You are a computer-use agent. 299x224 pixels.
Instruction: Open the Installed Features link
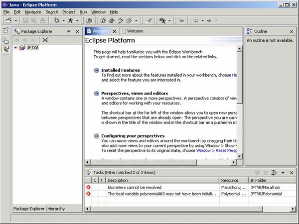tap(121, 70)
